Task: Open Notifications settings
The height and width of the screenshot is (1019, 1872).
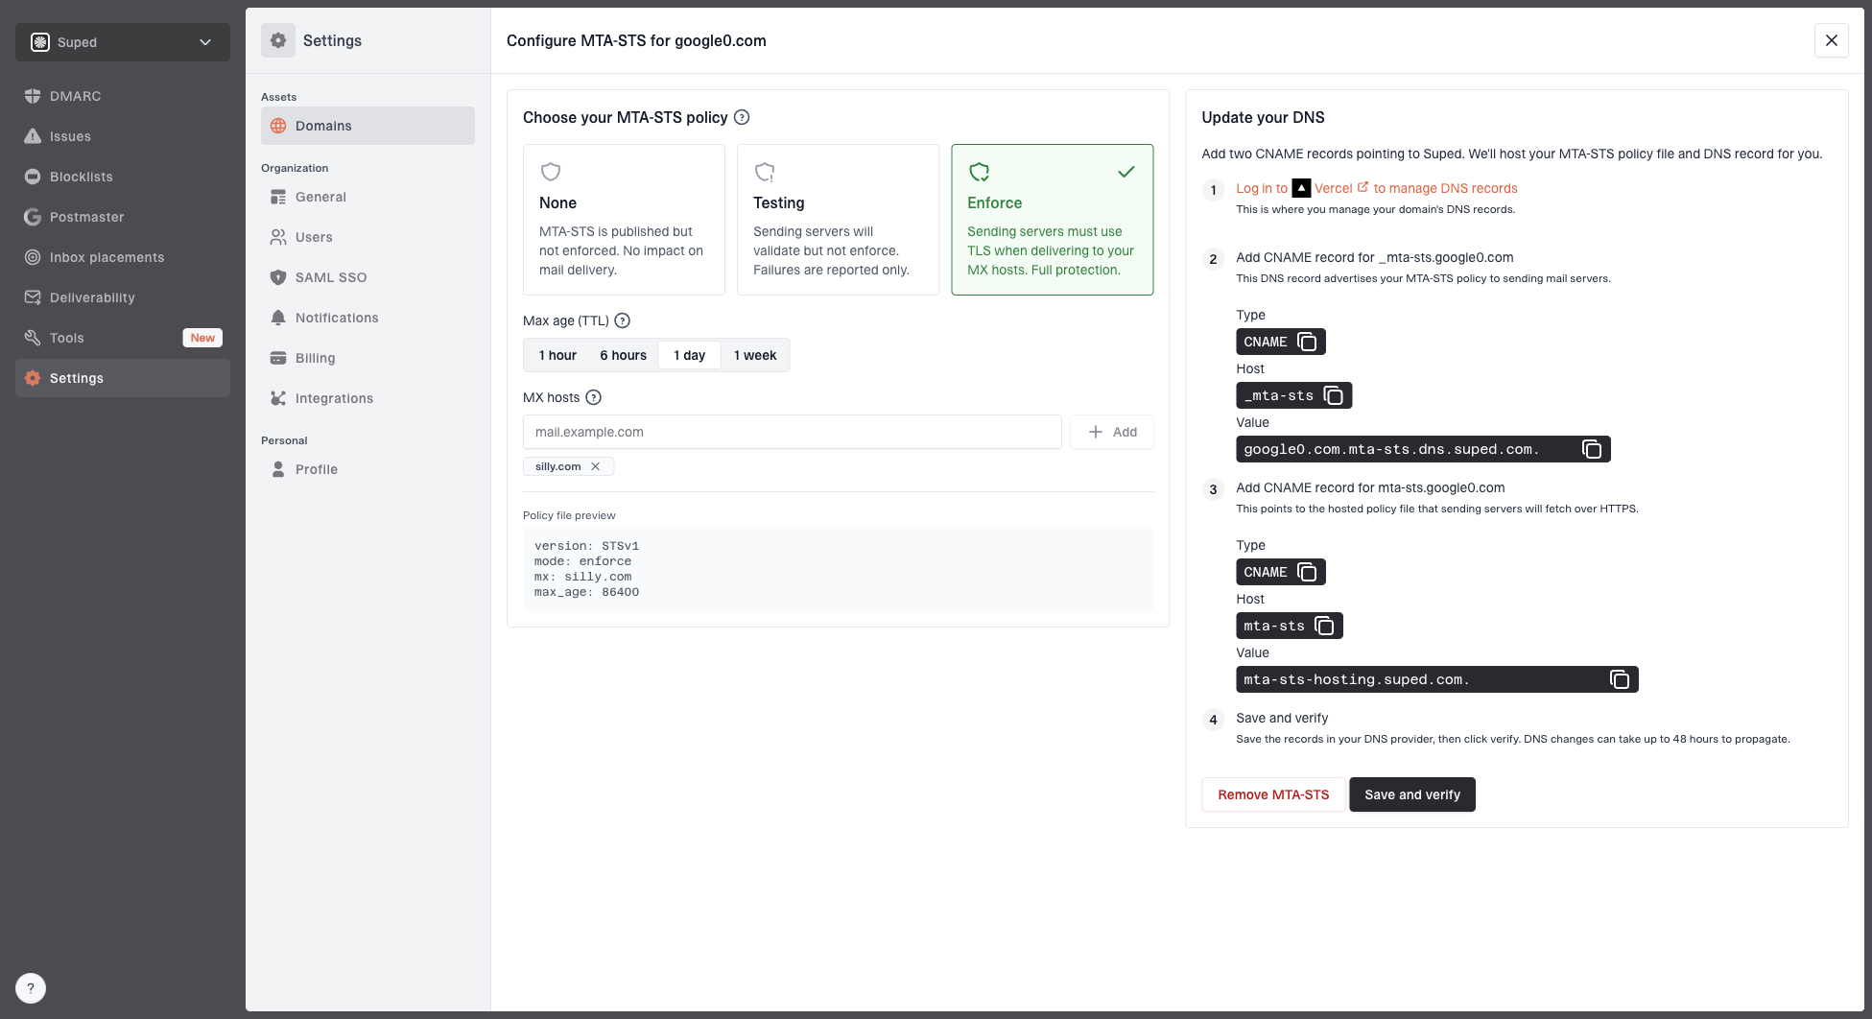Action: pyautogui.click(x=367, y=318)
